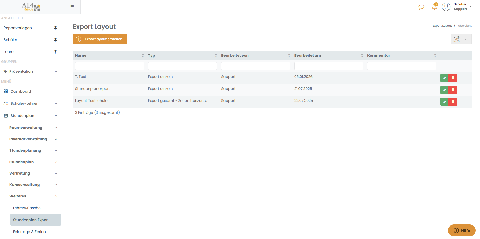Select the Stundenplanexport name cell

pos(92,89)
